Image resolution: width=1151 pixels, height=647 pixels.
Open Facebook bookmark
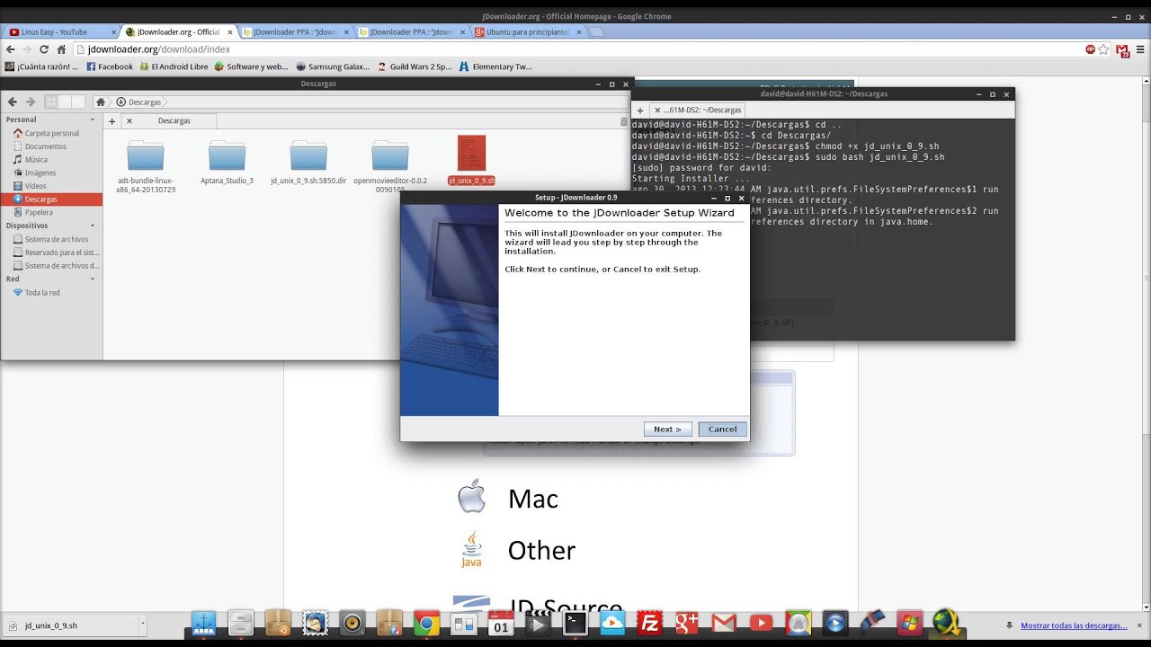click(x=110, y=66)
